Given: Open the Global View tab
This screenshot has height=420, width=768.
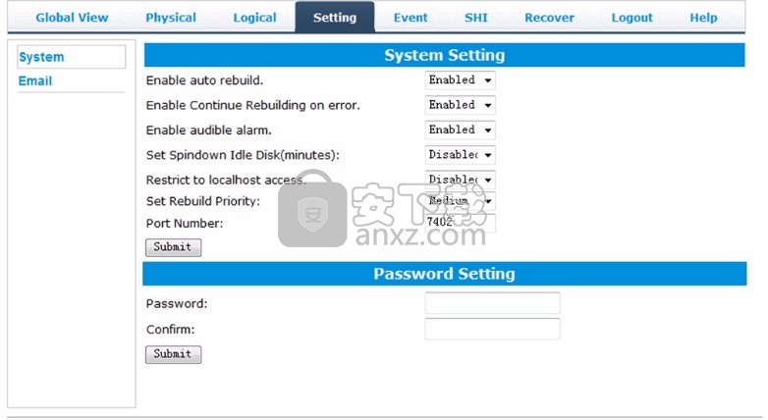Looking at the screenshot, I should [72, 18].
